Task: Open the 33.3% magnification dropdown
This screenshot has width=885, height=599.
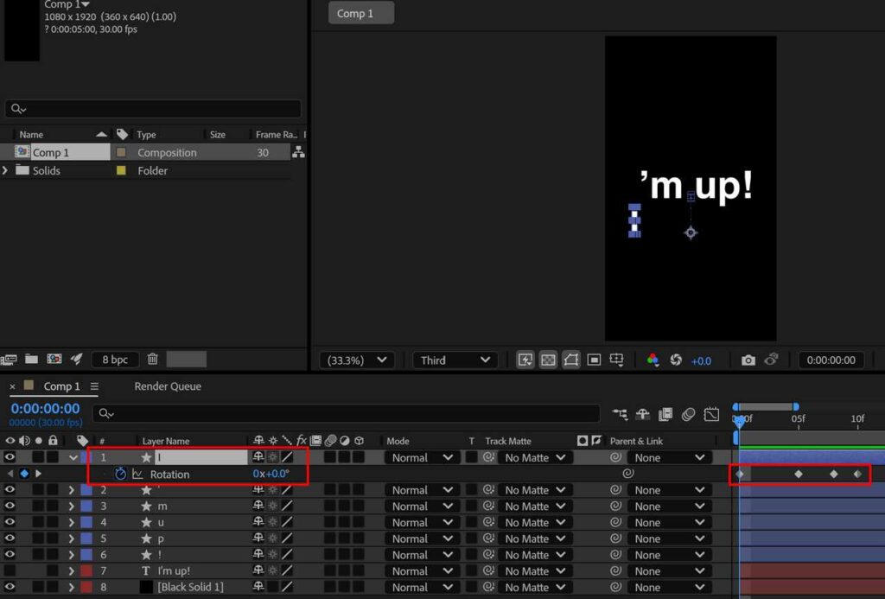Action: coord(357,360)
